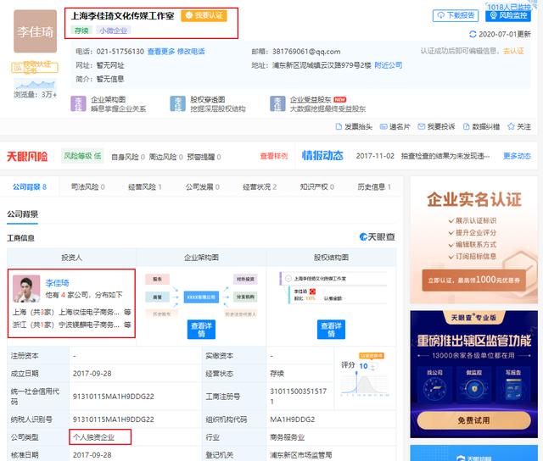The height and width of the screenshot is (461, 543).
Task: Open the 宁波镁麟电子商务 company link
Action: click(x=88, y=325)
